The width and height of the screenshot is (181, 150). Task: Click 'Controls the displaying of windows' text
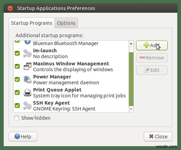(73, 69)
